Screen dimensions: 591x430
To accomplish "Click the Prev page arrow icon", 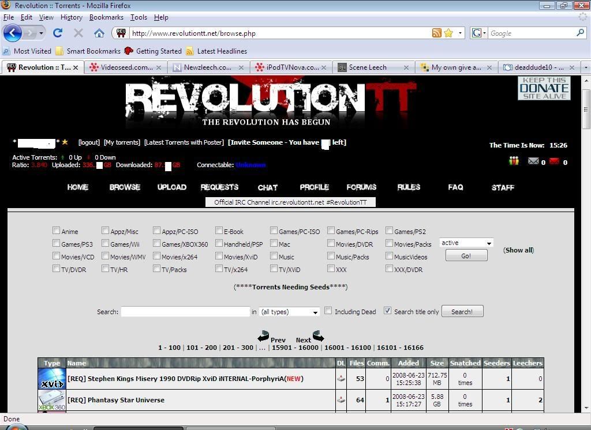I will pyautogui.click(x=263, y=335).
